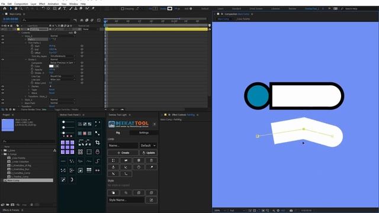Click the purple nine-square anchor grid

(68, 147)
